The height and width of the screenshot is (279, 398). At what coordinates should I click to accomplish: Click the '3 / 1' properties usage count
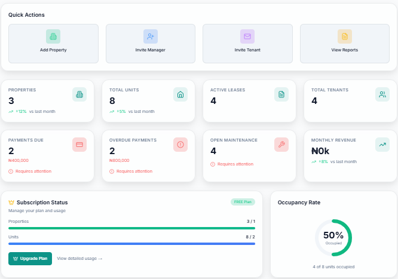point(251,222)
